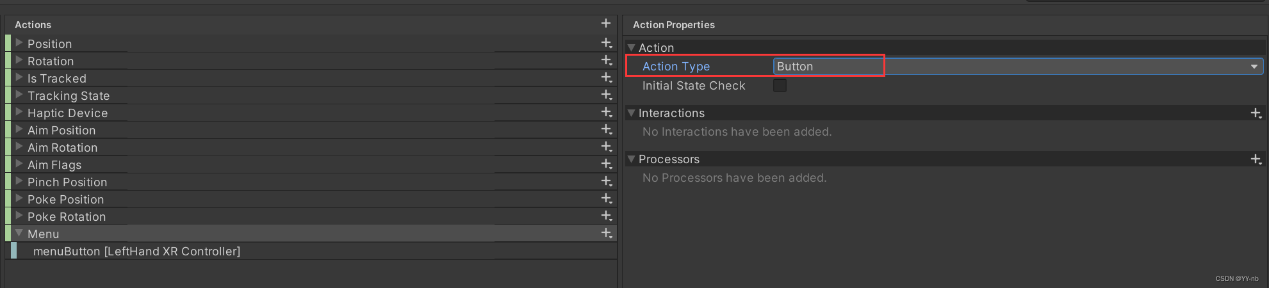Select the Poke Rotation action
The height and width of the screenshot is (288, 1269).
67,217
